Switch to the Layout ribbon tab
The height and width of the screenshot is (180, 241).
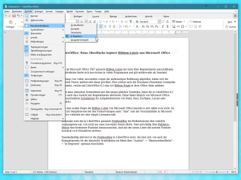[95, 16]
